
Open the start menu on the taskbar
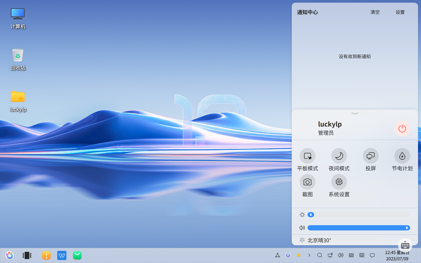10,255
